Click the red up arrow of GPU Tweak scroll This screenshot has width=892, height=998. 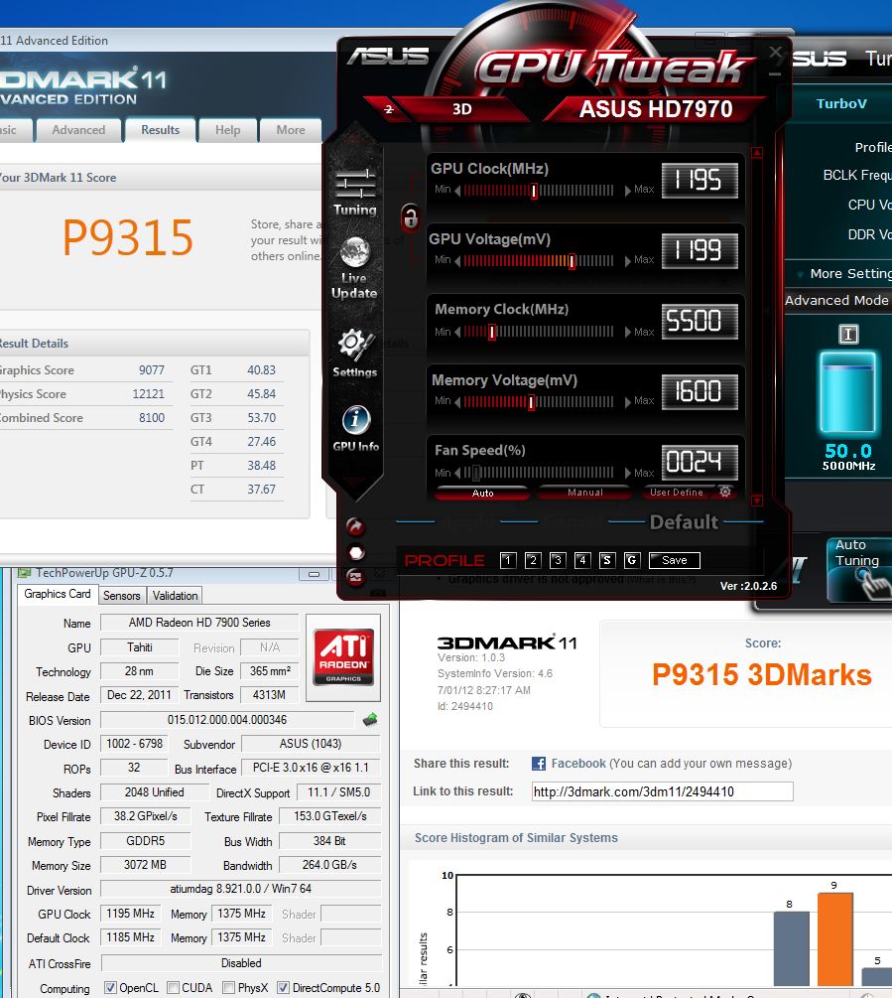pos(757,153)
